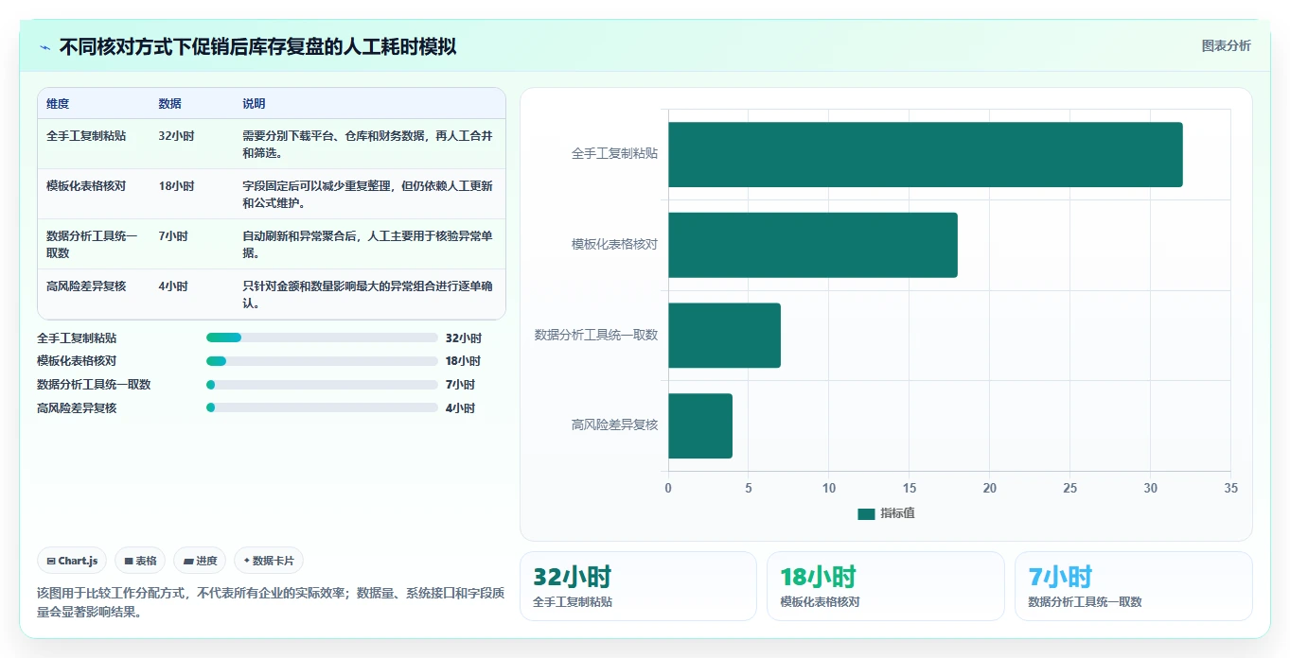Click 7小时 value beside progress bar
The width and height of the screenshot is (1290, 658).
coord(460,385)
